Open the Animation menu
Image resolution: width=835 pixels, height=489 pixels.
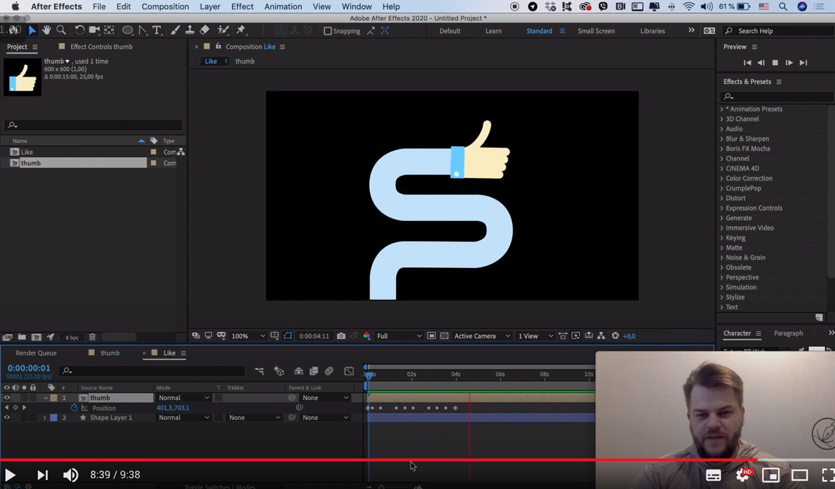(x=282, y=7)
